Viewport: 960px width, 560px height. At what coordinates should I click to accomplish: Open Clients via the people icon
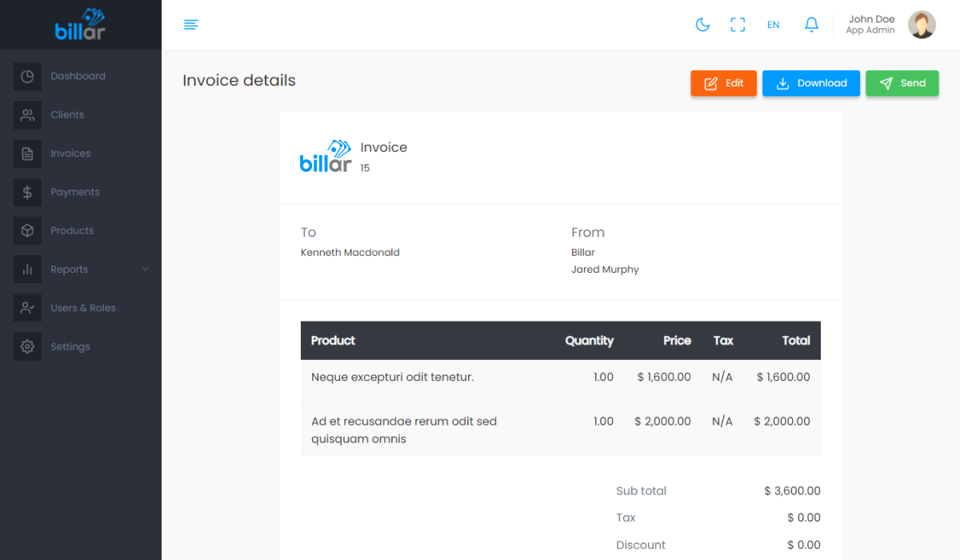[x=27, y=115]
